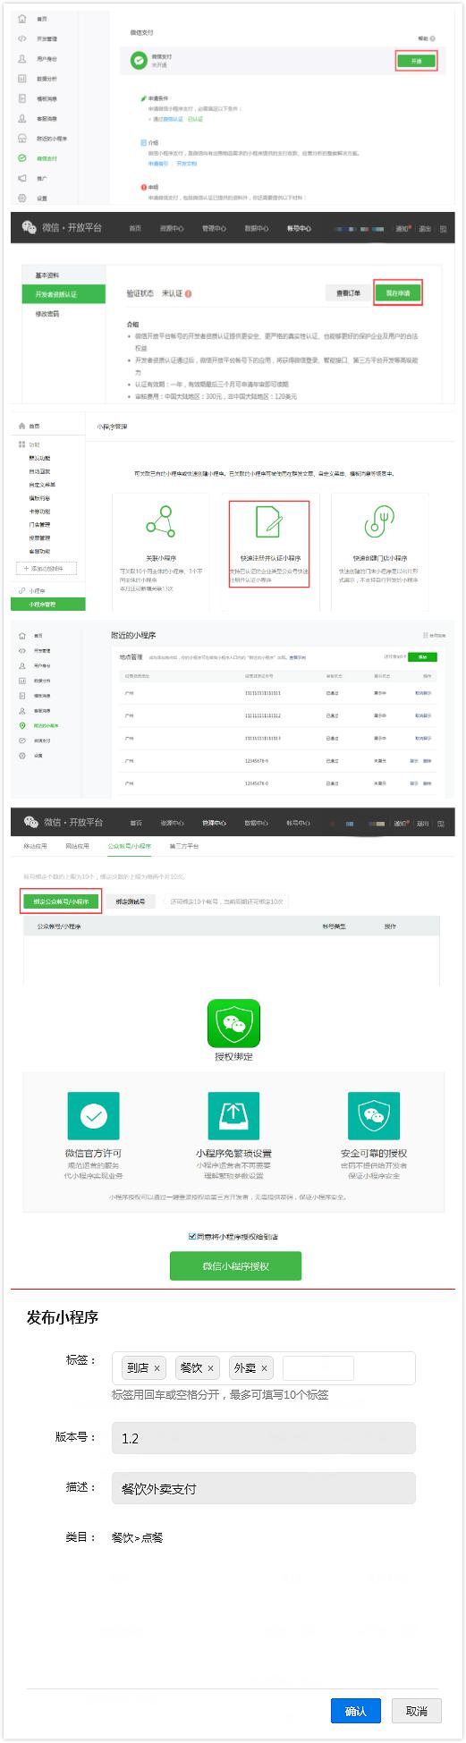Open 自定义菜单 in the 公众号 sidebar
Image resolution: width=466 pixels, height=1743 pixels.
point(40,485)
